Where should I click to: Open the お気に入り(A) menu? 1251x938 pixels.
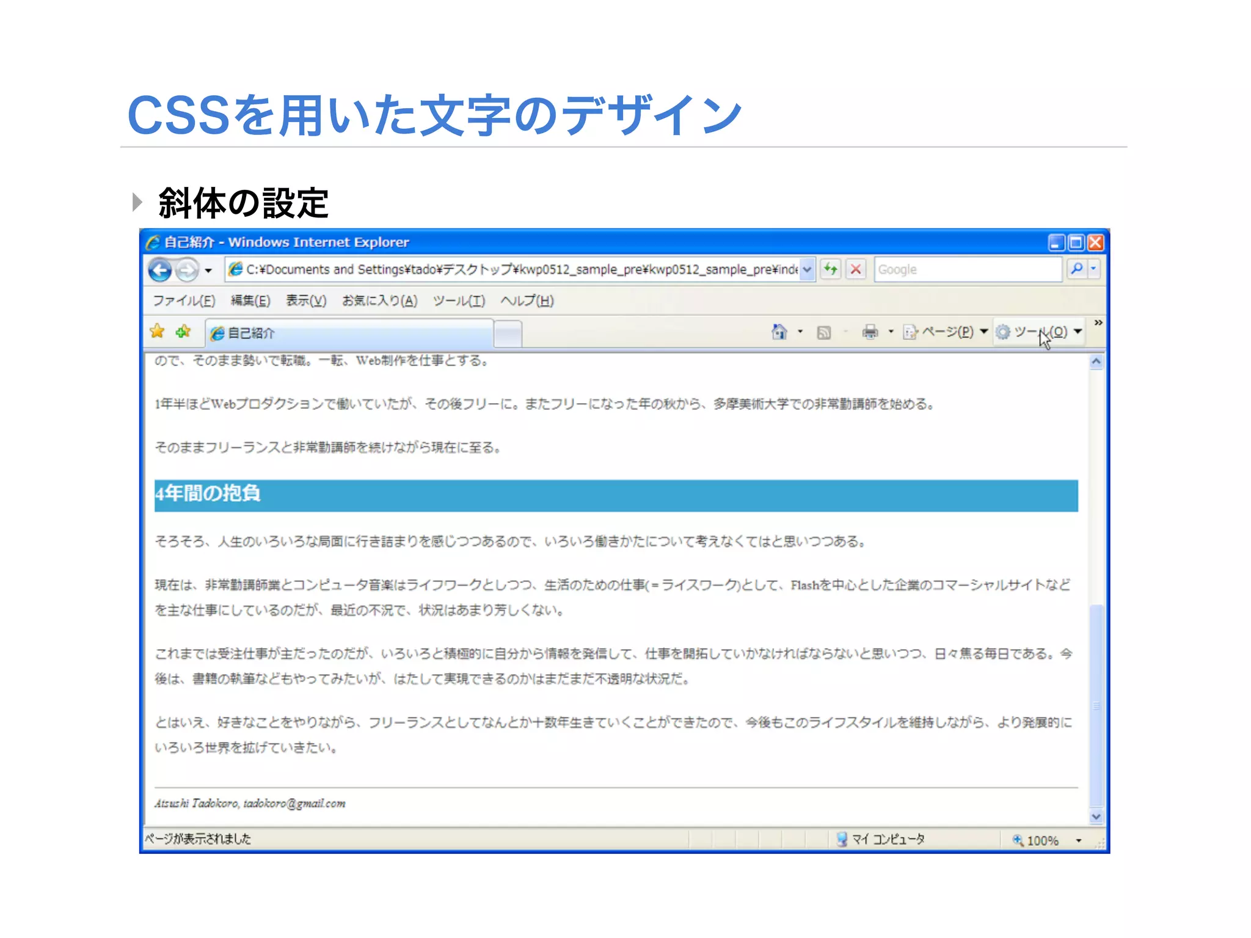379,300
